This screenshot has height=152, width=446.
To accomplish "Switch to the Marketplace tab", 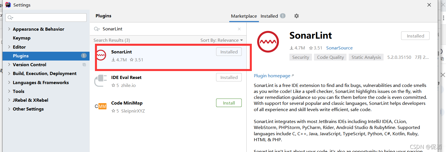I will [x=244, y=16].
